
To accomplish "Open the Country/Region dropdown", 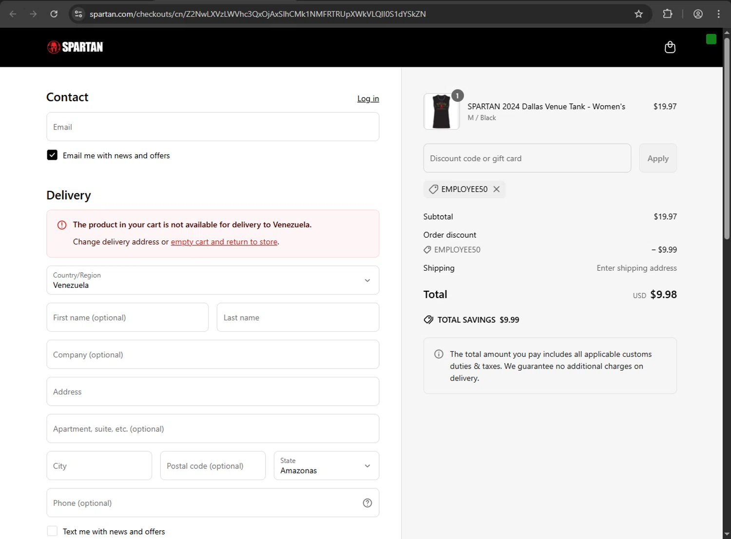I will [213, 280].
